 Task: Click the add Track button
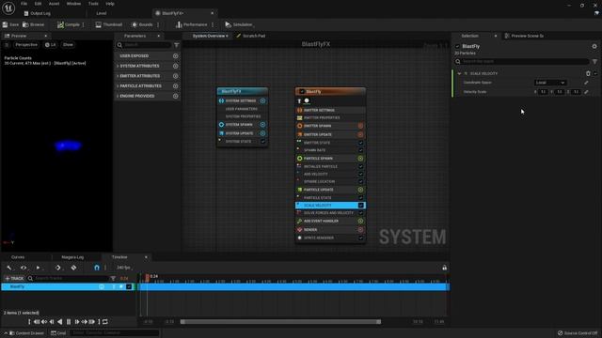point(14,278)
